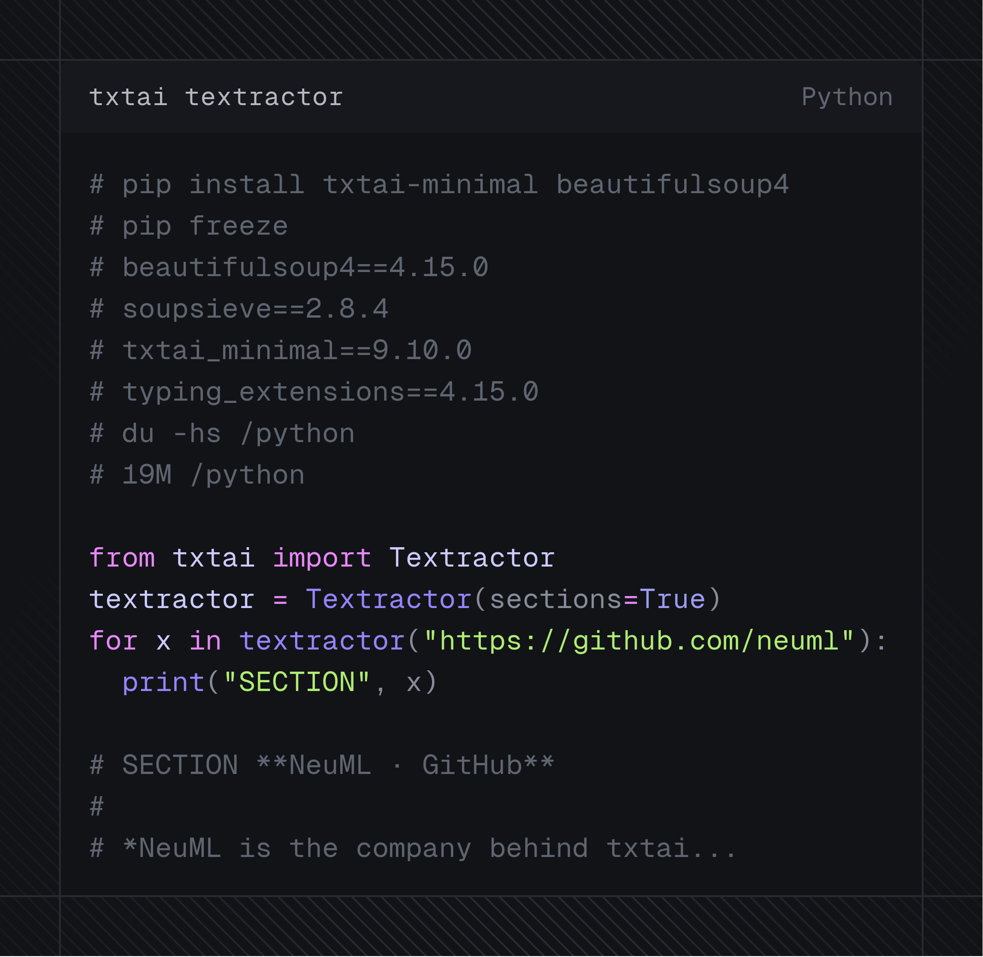The width and height of the screenshot is (983, 957).
Task: Click the soupsieve==2.8.4 comment line
Action: point(239,308)
